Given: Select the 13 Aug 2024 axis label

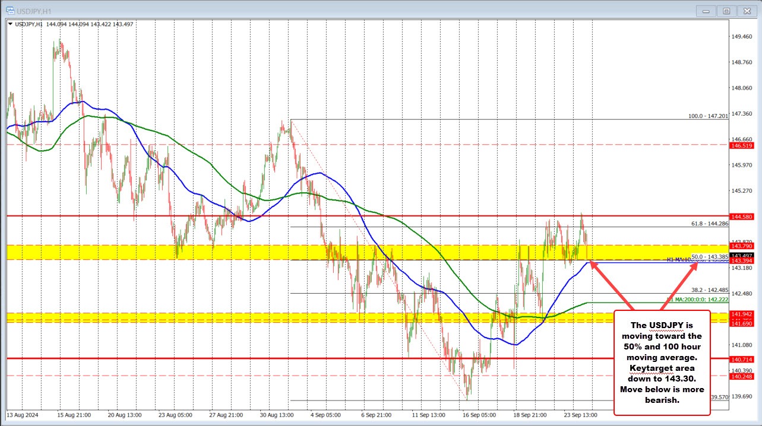Looking at the screenshot, I should coord(23,415).
